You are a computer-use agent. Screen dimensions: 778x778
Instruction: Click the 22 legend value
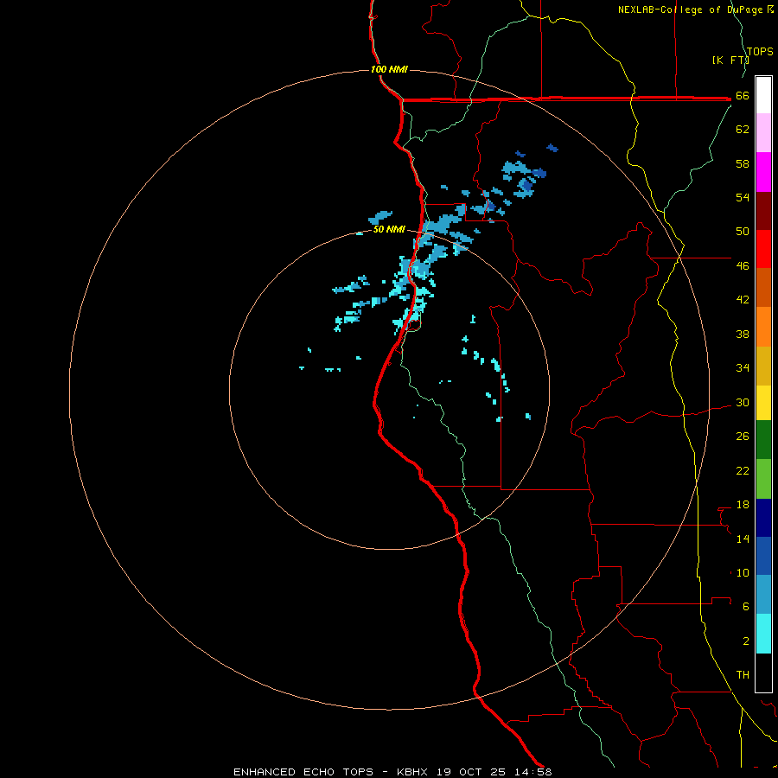pos(743,470)
